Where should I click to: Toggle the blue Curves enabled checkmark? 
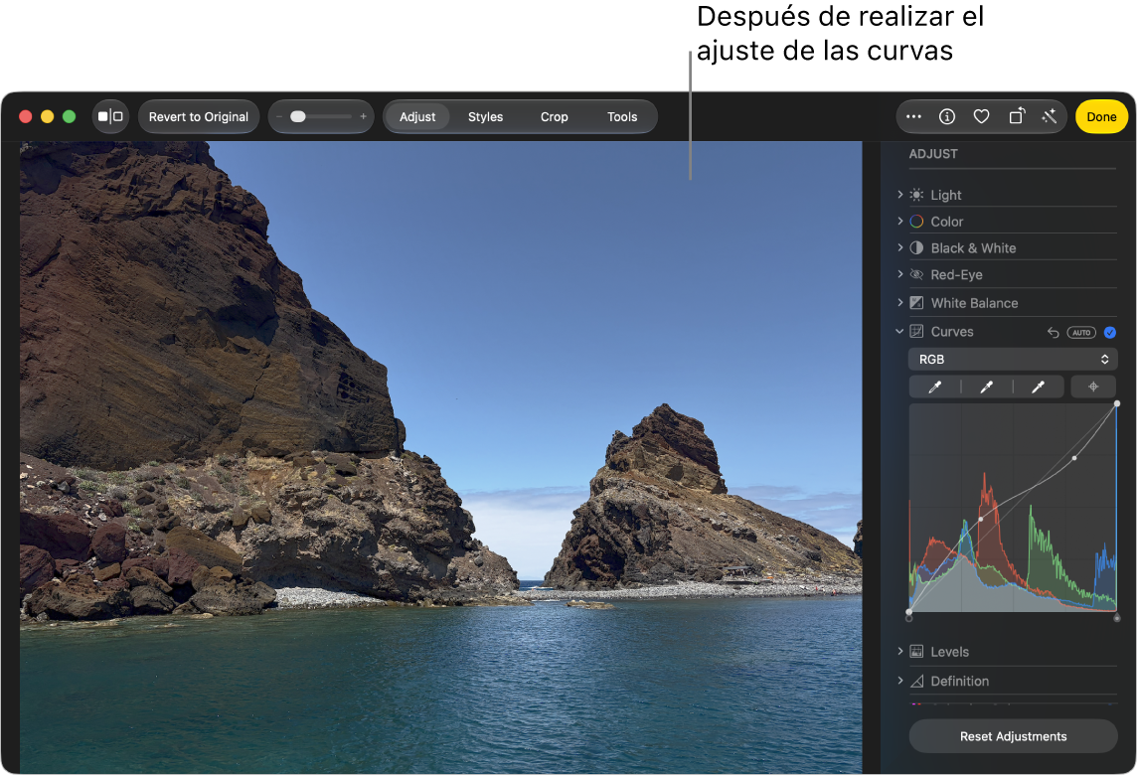point(1109,333)
